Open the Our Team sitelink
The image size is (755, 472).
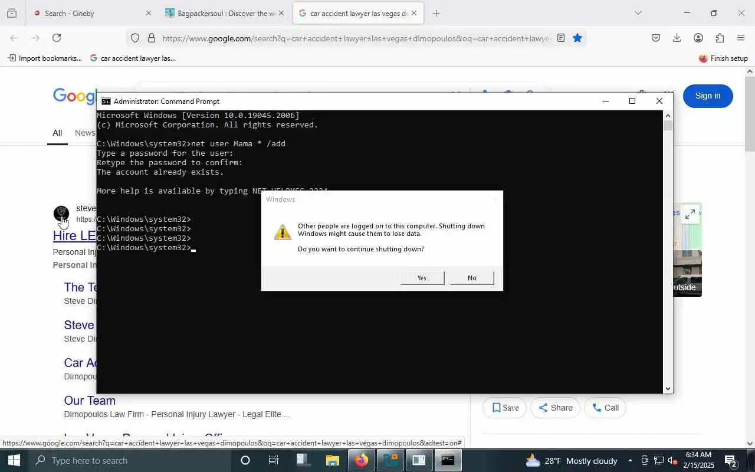90,401
